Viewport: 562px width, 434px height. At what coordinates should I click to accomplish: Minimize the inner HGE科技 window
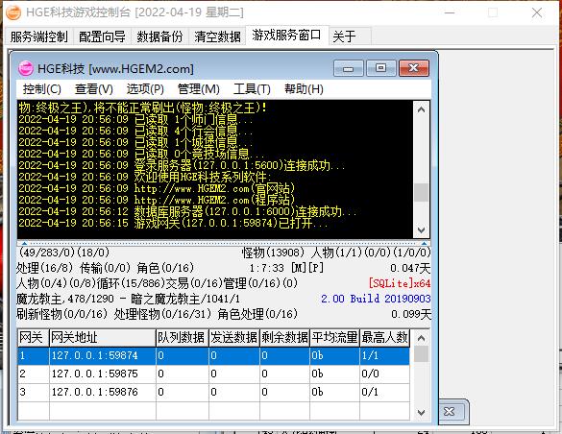point(349,68)
